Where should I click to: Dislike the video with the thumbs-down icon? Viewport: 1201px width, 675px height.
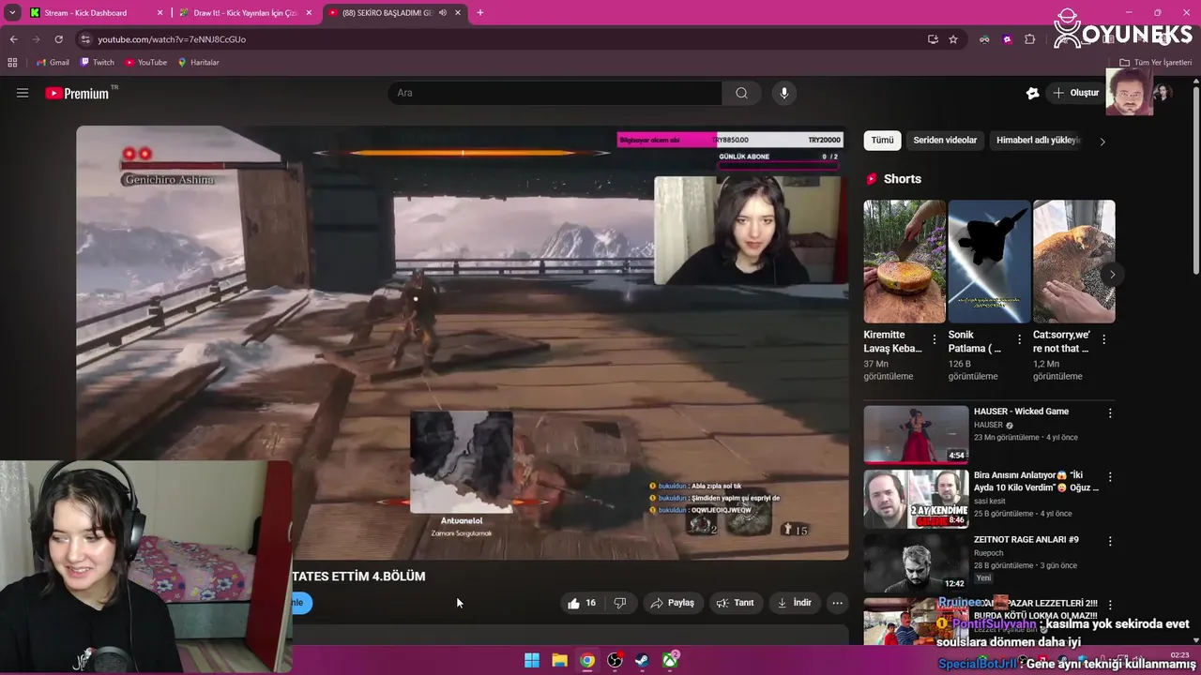click(x=619, y=603)
